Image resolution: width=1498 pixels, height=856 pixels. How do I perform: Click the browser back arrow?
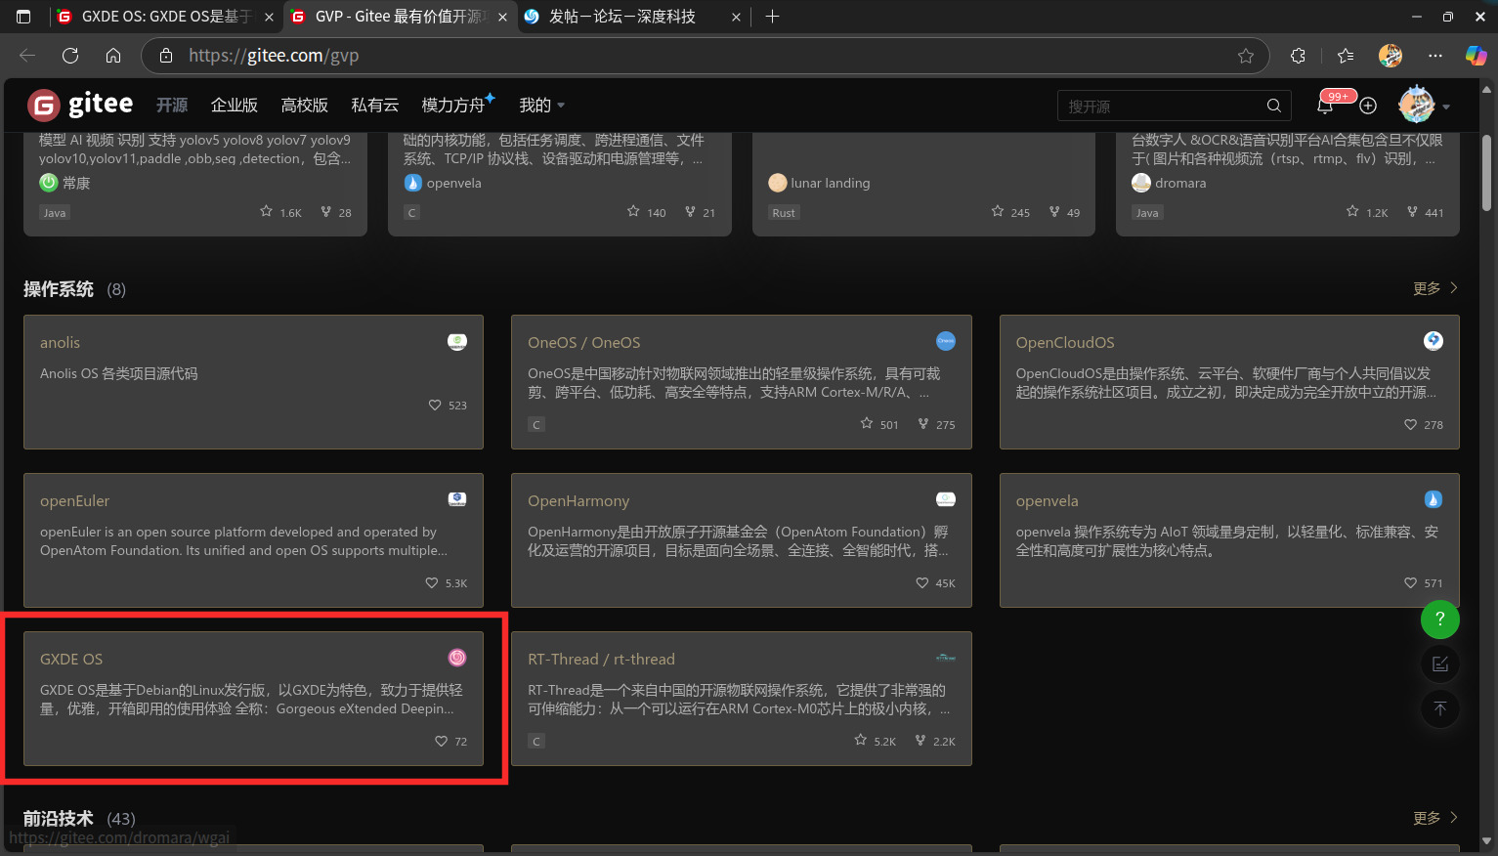coord(27,56)
